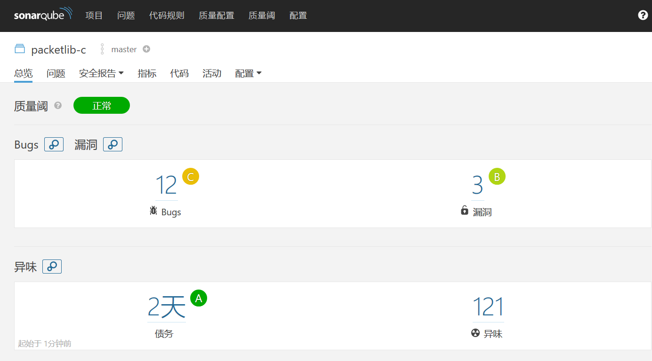
Task: Click the 121 异味 count link
Action: [488, 307]
